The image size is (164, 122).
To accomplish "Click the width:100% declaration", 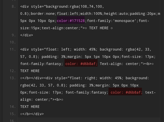I will pos(91,14).
